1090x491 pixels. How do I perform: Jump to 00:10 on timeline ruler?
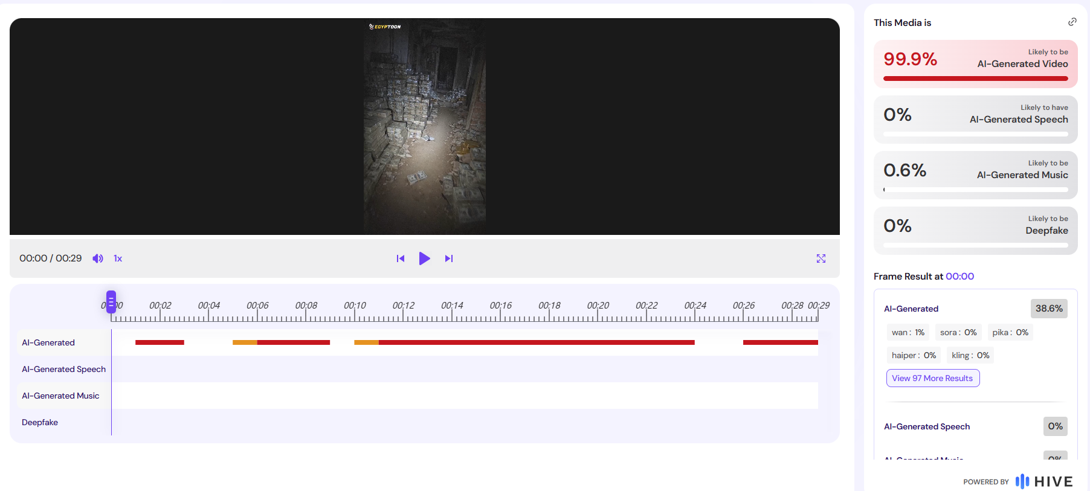point(355,306)
